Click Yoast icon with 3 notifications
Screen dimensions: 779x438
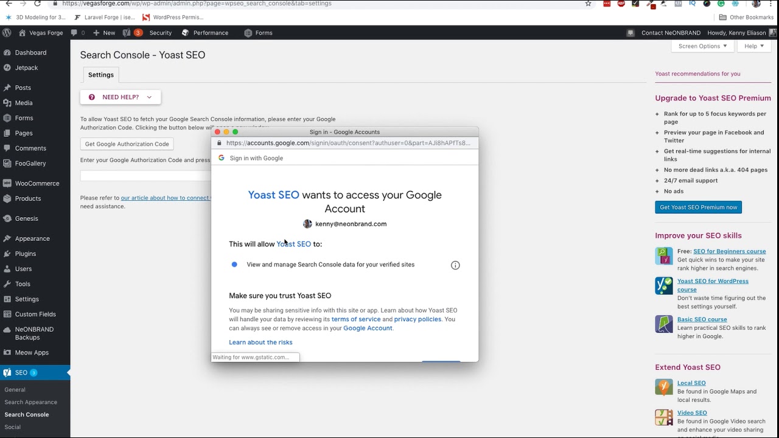pyautogui.click(x=132, y=33)
